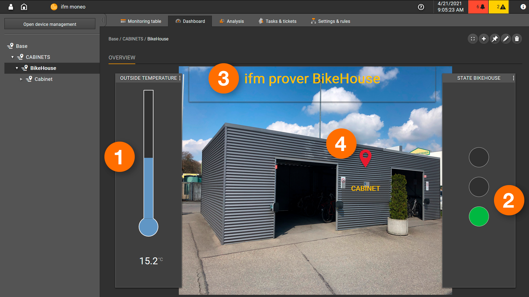
Task: Open the info icon at top right
Action: click(x=523, y=7)
